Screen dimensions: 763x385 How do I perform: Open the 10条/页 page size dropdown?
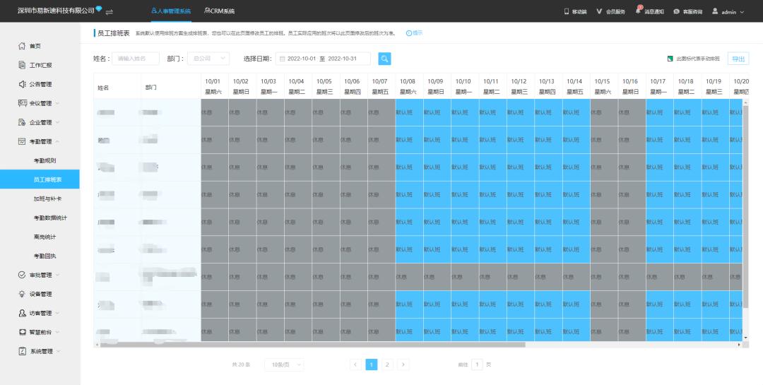tap(284, 365)
